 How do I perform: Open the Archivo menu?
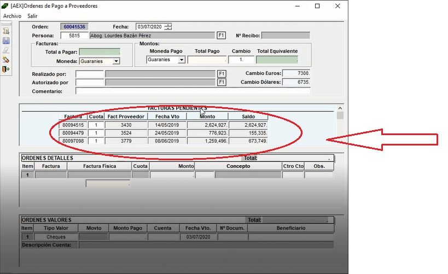(x=12, y=16)
